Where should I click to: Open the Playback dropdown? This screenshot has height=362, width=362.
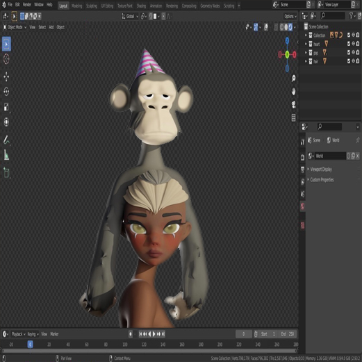click(18, 334)
